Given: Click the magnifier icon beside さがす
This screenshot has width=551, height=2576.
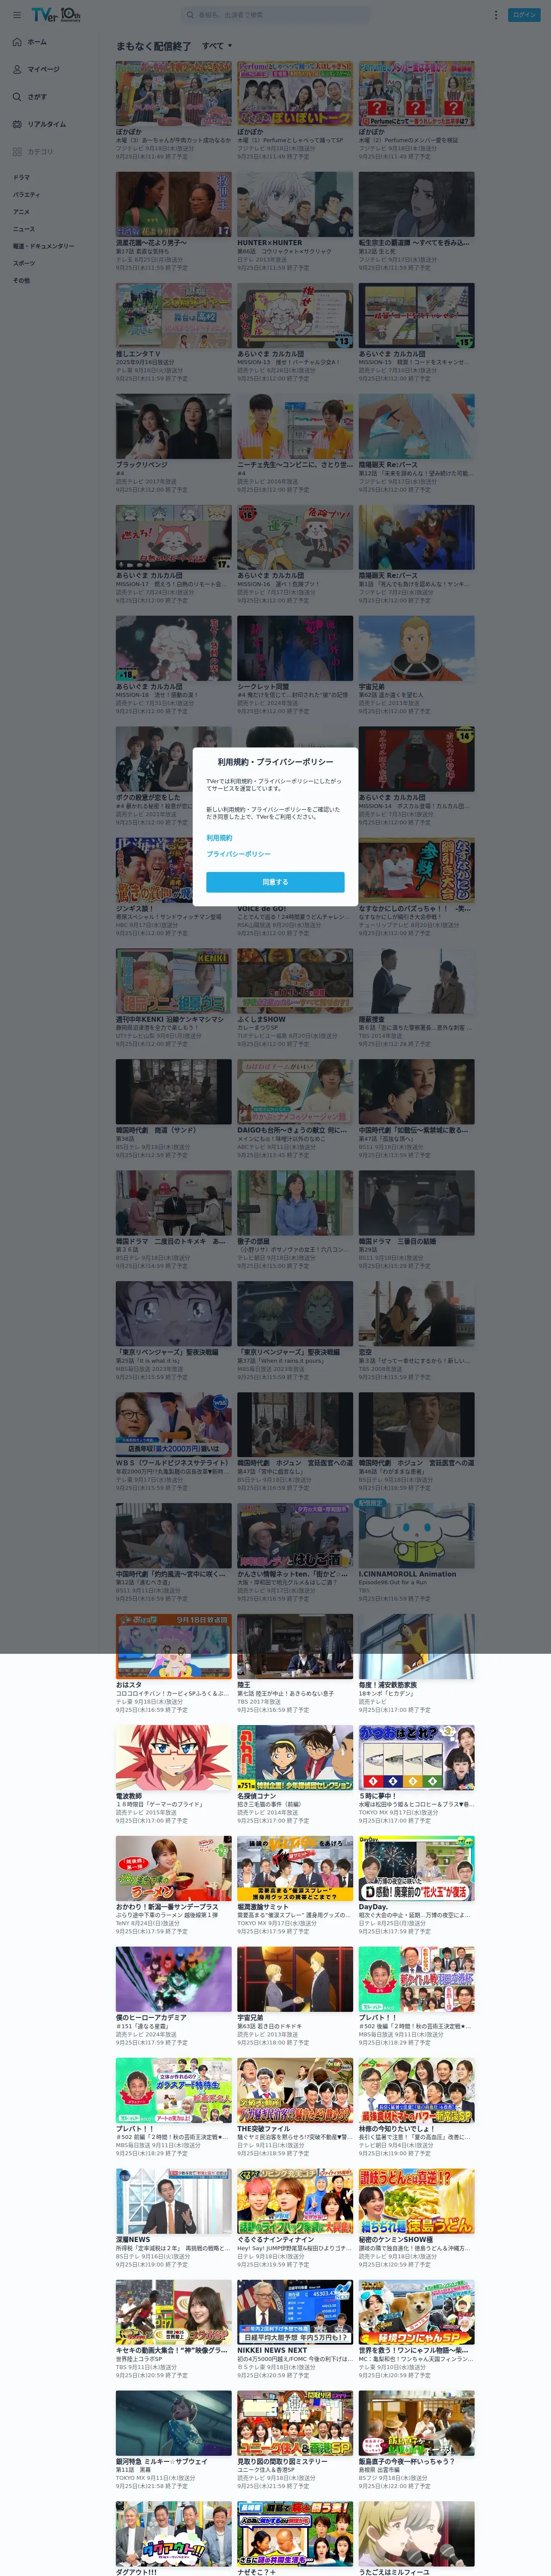Looking at the screenshot, I should (17, 97).
